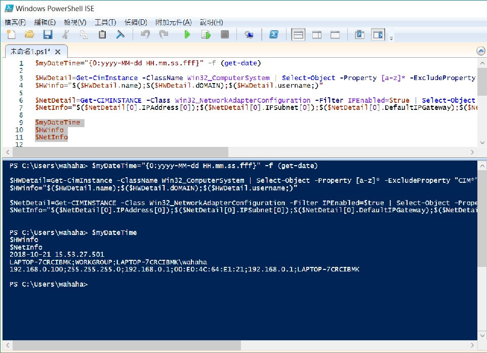The image size is (487, 353).
Task: Open the 偵錯(D) menu
Action: click(x=136, y=22)
